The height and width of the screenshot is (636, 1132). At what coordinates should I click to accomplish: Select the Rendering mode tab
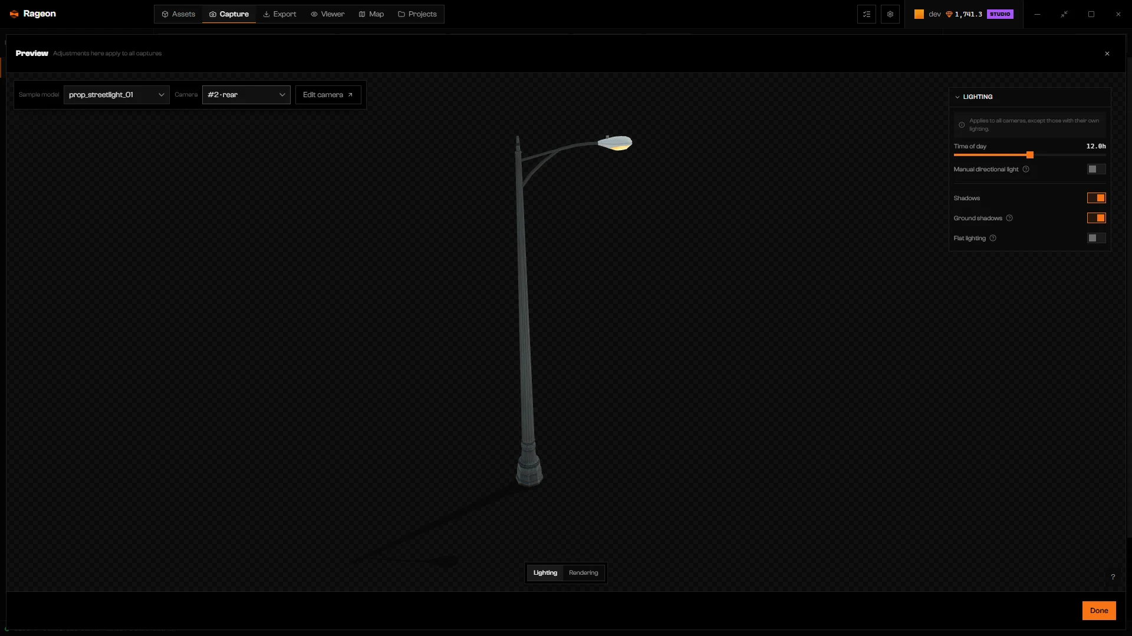click(x=583, y=573)
